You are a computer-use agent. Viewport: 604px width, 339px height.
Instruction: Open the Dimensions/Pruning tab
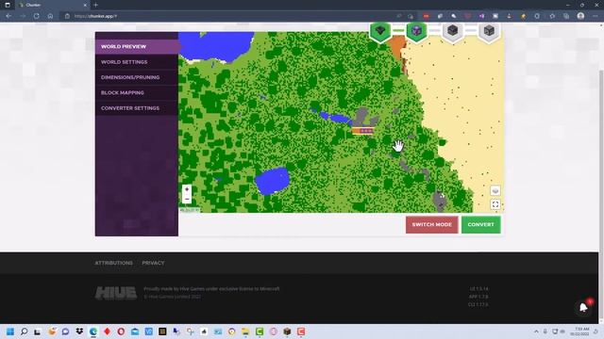137,77
